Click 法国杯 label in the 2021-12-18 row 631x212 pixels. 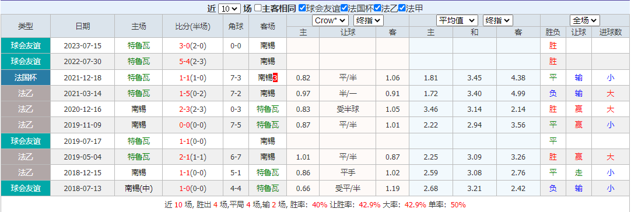[x=26, y=77]
